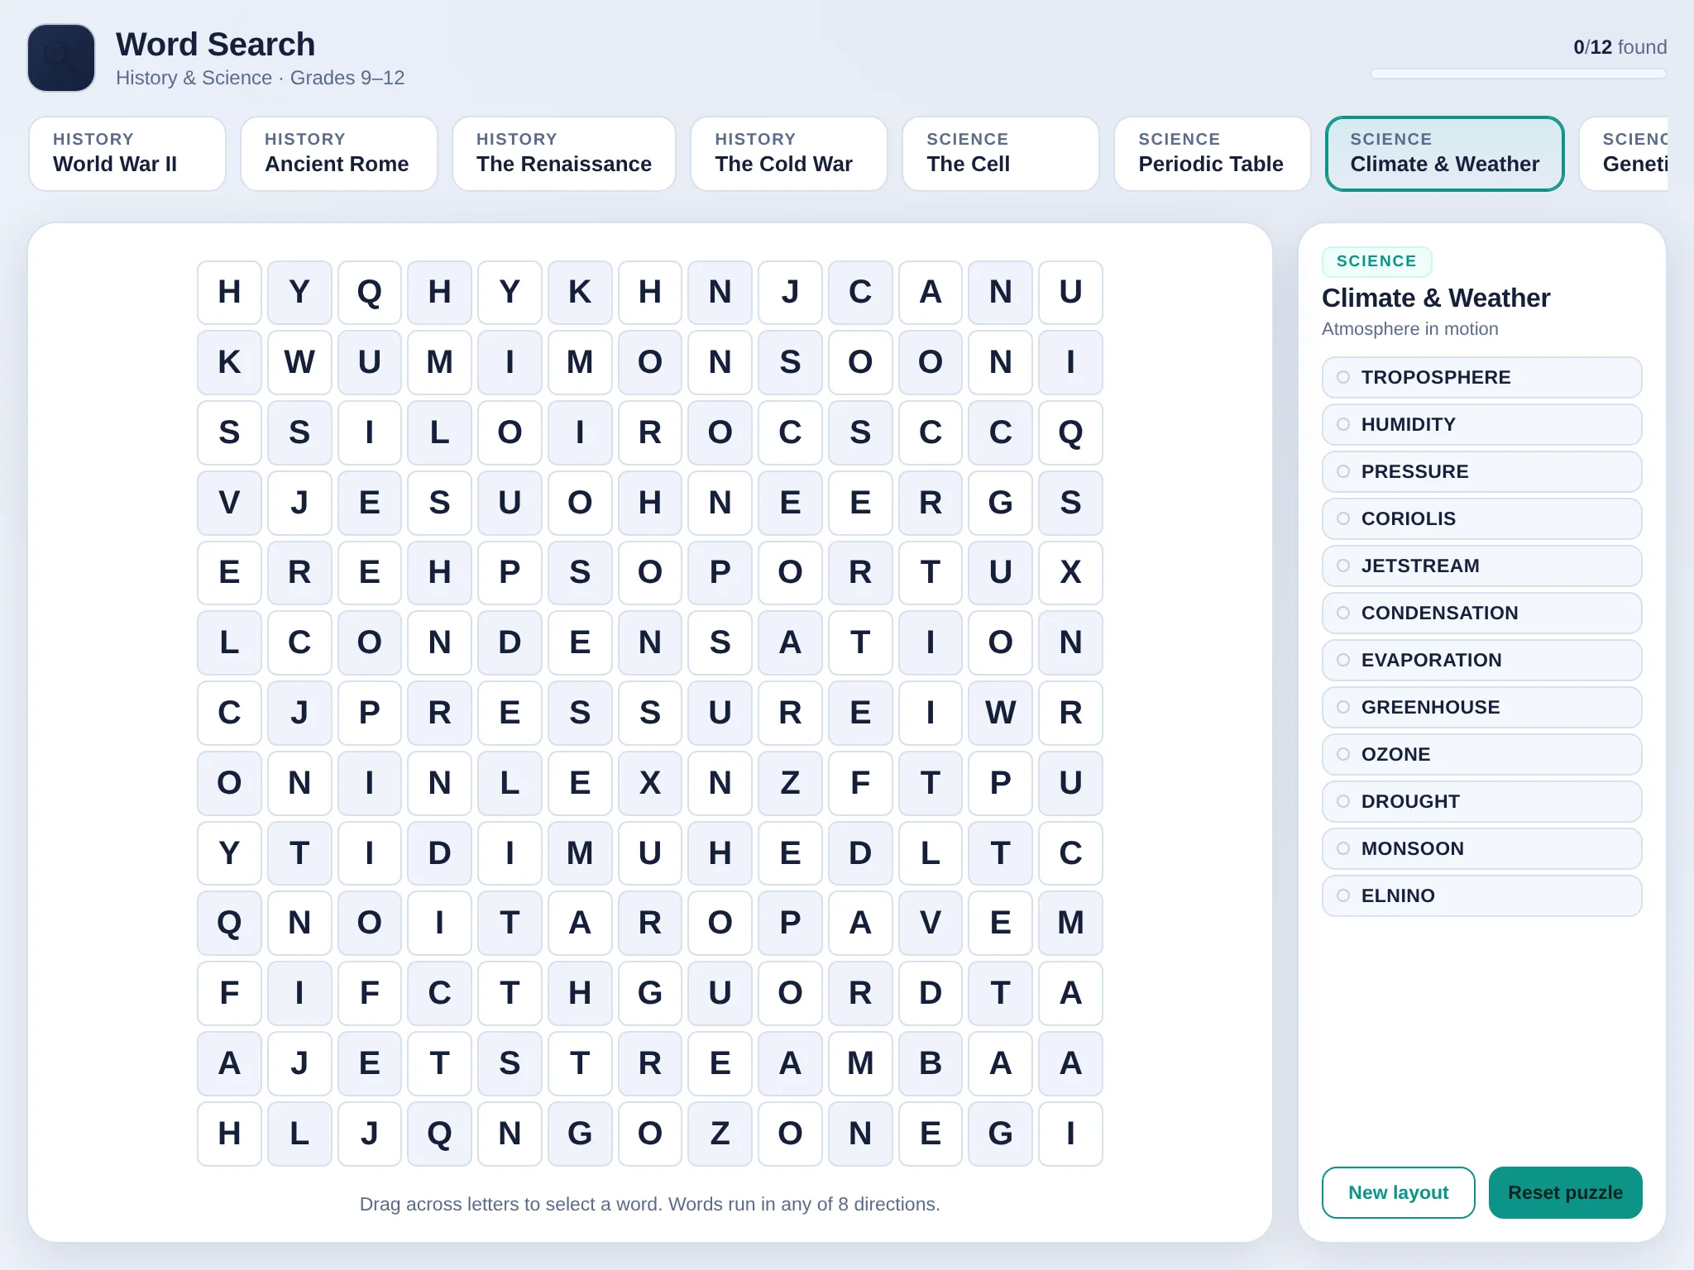Open The Cold War tab
1694x1270 pixels.
click(x=789, y=154)
